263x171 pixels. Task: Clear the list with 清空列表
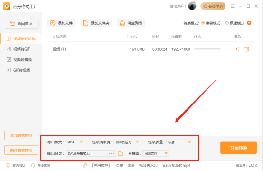(x=131, y=23)
